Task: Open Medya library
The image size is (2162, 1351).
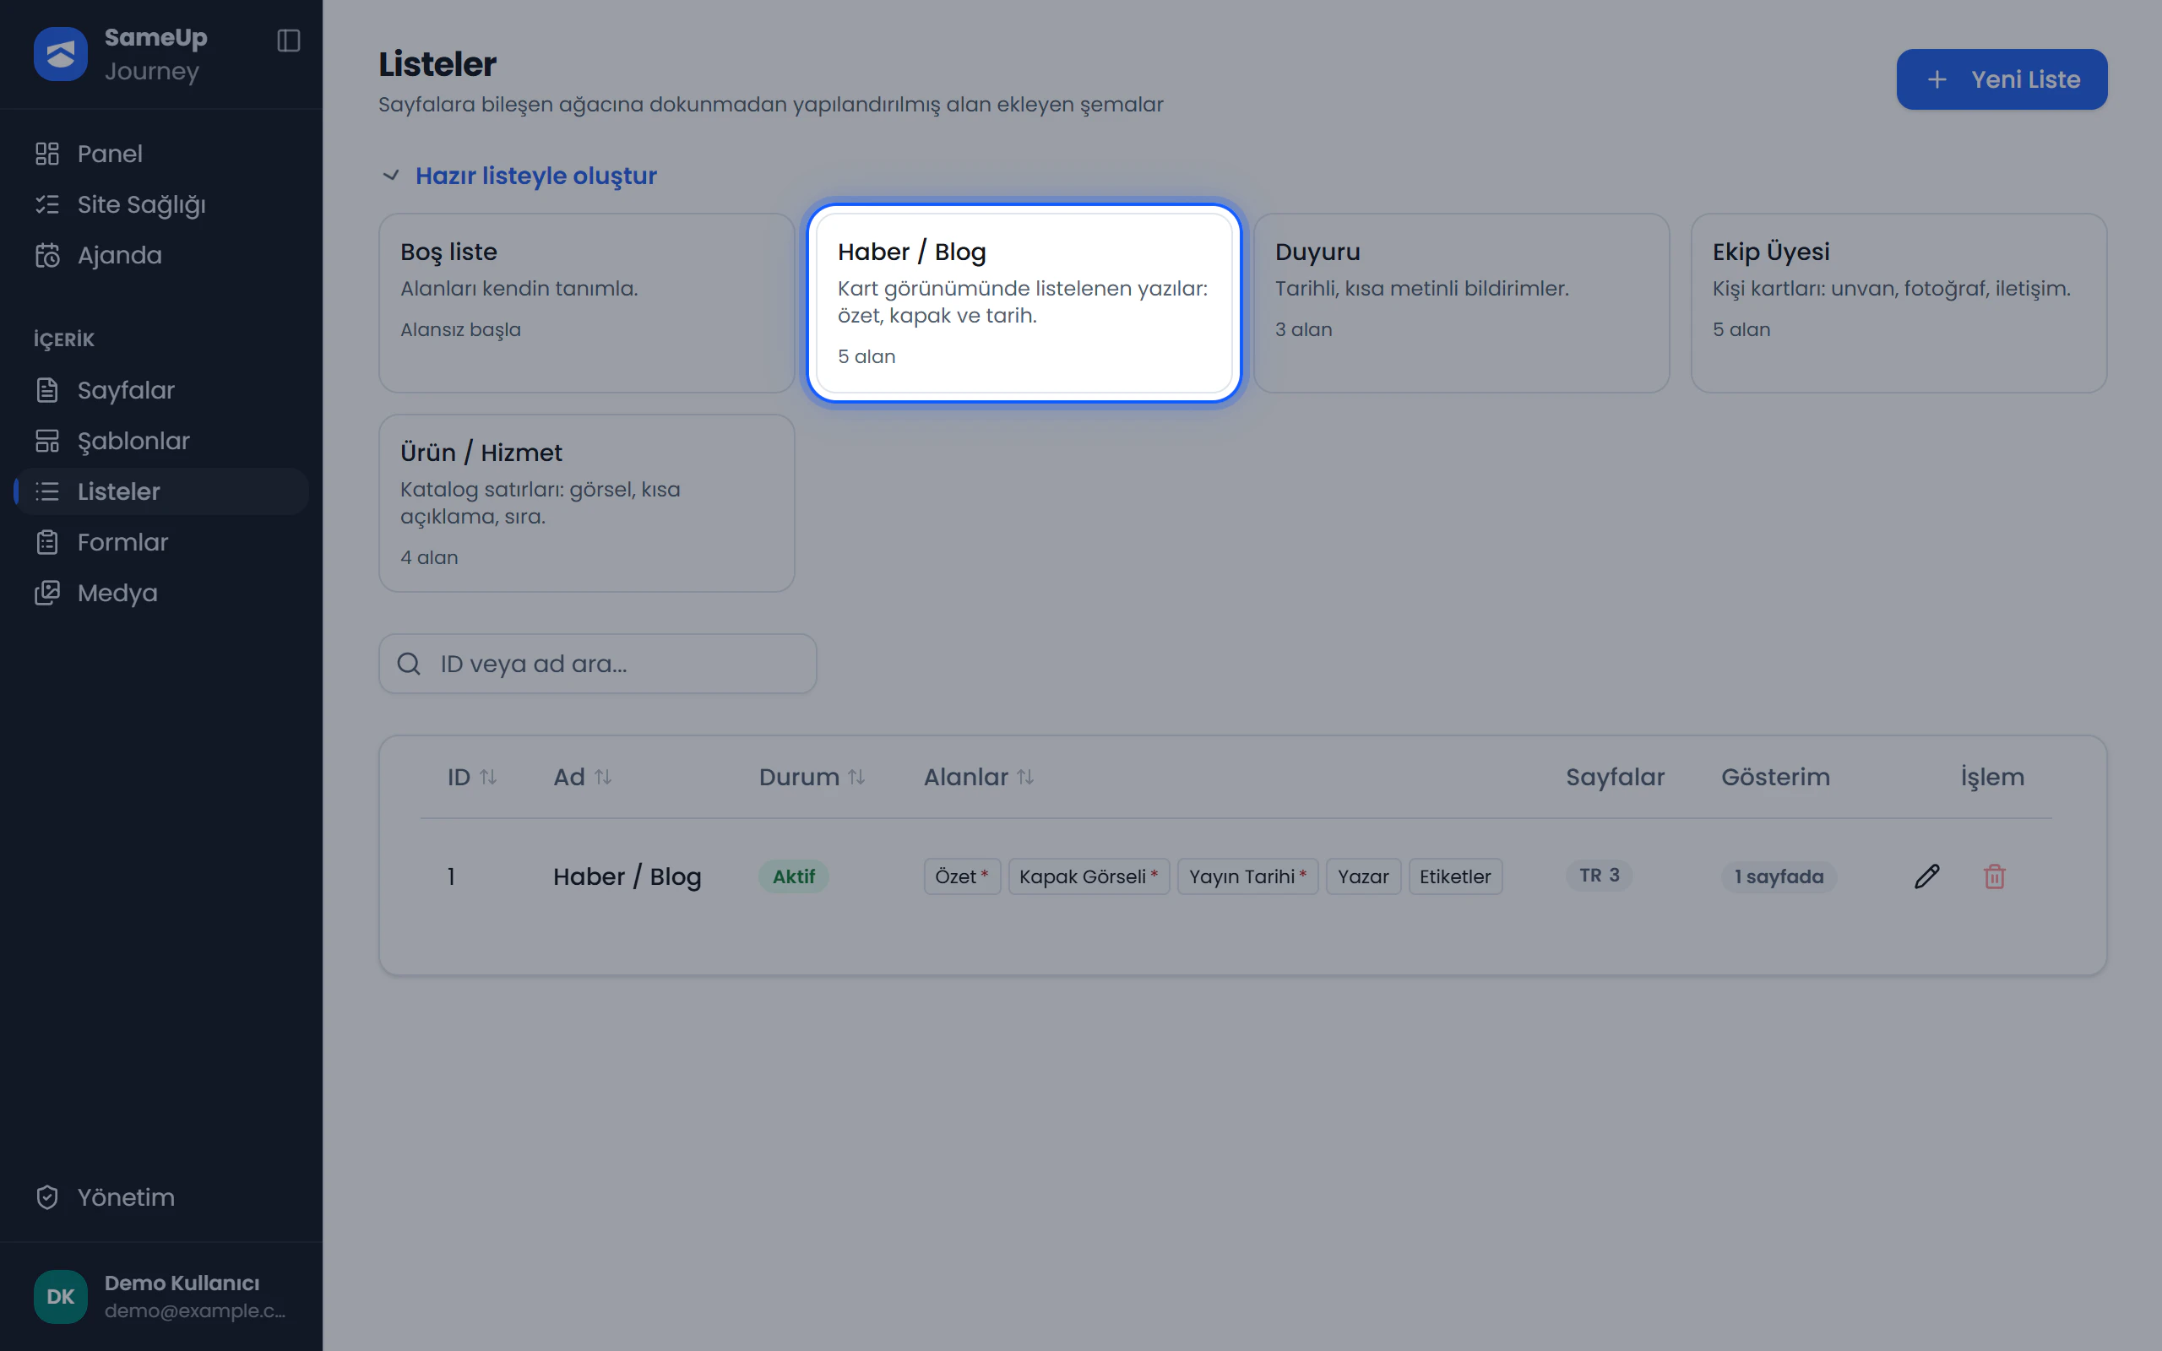Action: click(160, 594)
